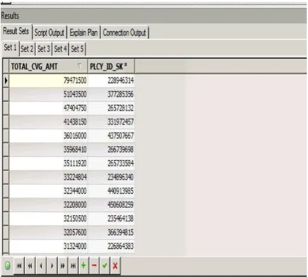Toggle sort arrow in TOTAL_CVG_AMT header

[x=79, y=66]
